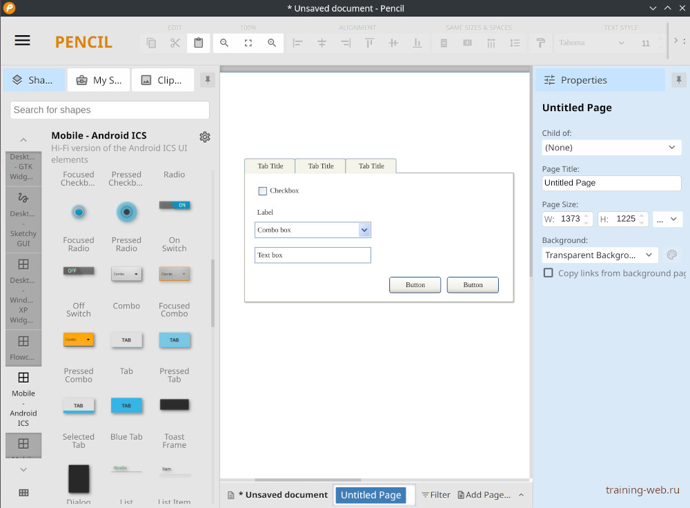The width and height of the screenshot is (690, 508).
Task: Pin the shapes panel
Action: click(208, 79)
